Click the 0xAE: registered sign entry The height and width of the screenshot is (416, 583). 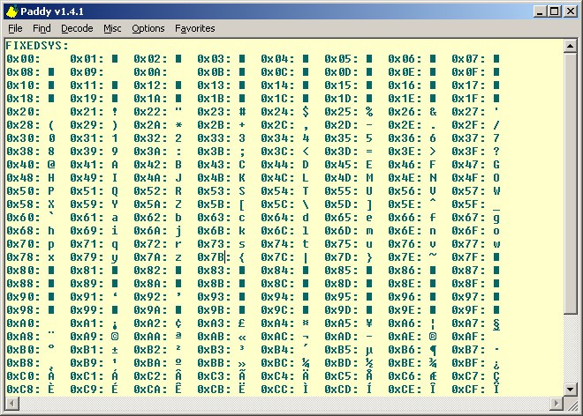click(413, 337)
